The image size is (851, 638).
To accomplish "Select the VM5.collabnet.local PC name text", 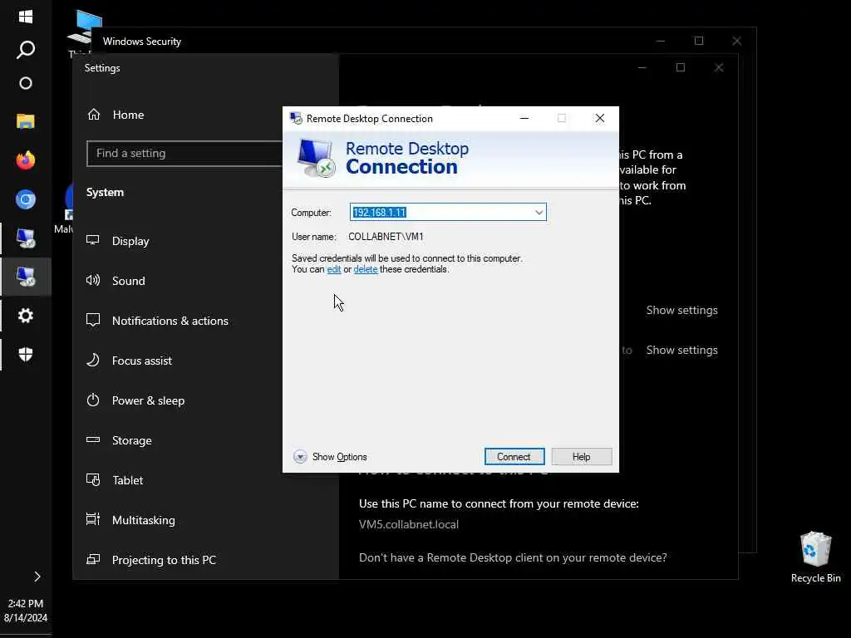I will [409, 525].
